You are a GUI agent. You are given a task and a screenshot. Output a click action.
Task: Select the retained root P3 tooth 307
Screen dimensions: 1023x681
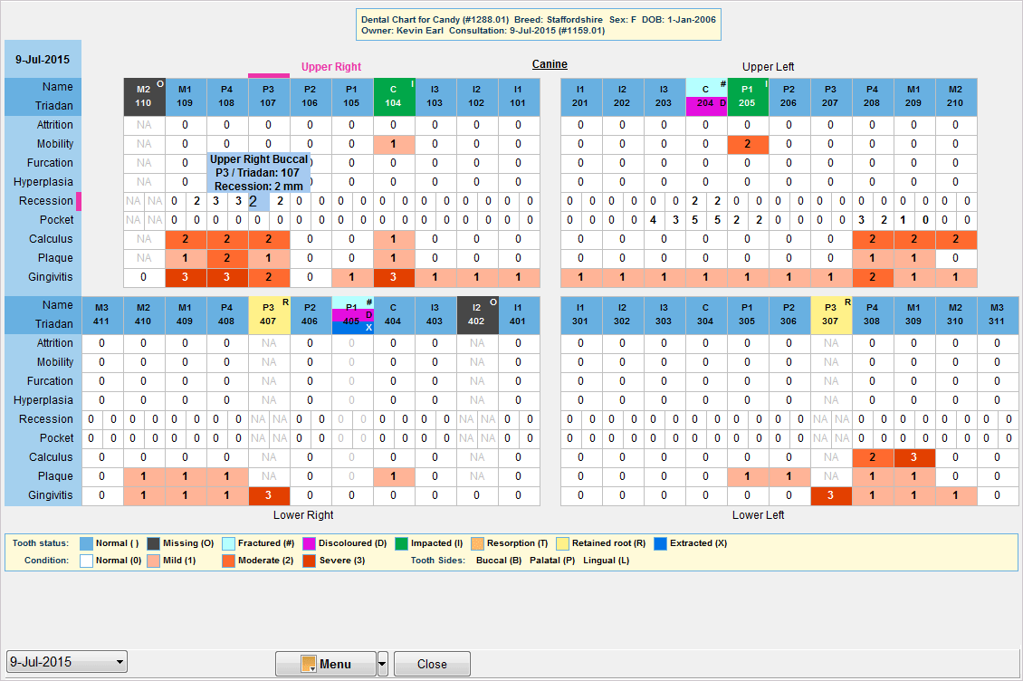click(x=830, y=314)
